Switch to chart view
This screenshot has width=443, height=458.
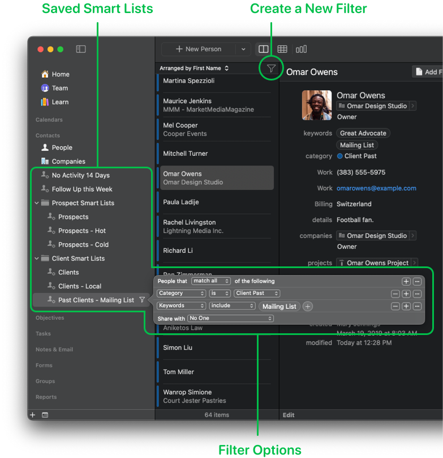click(301, 49)
